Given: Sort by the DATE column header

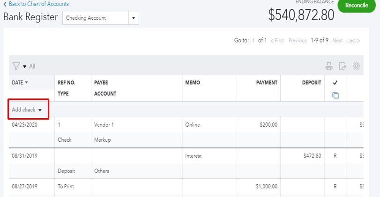Looking at the screenshot, I should [x=20, y=83].
